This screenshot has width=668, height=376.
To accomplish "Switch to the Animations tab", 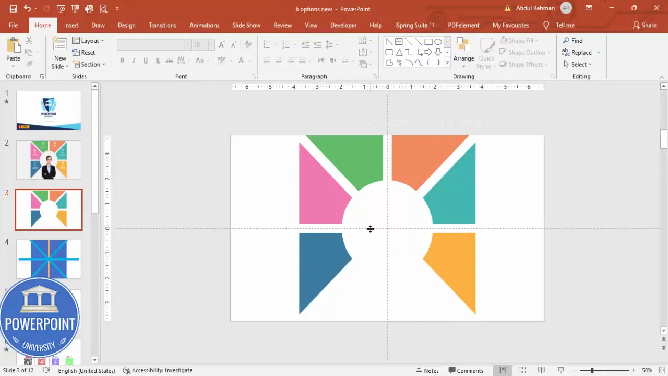I will coord(204,25).
